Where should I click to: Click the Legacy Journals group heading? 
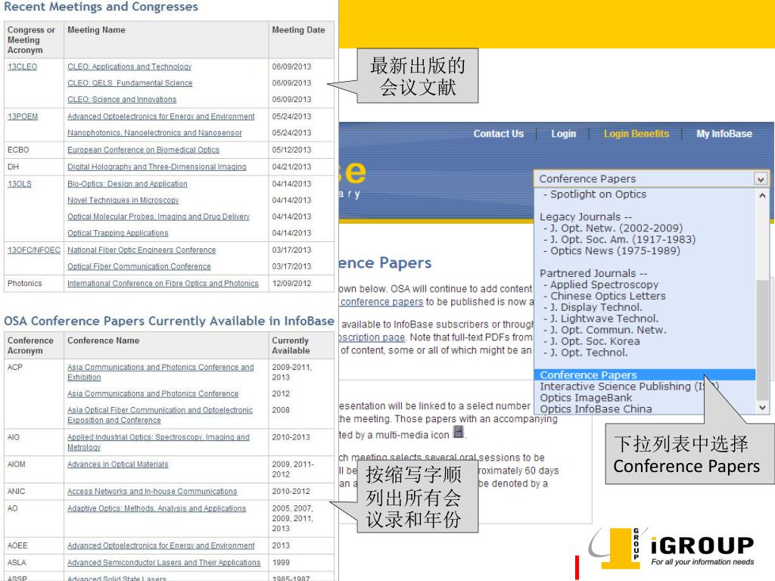click(x=586, y=217)
